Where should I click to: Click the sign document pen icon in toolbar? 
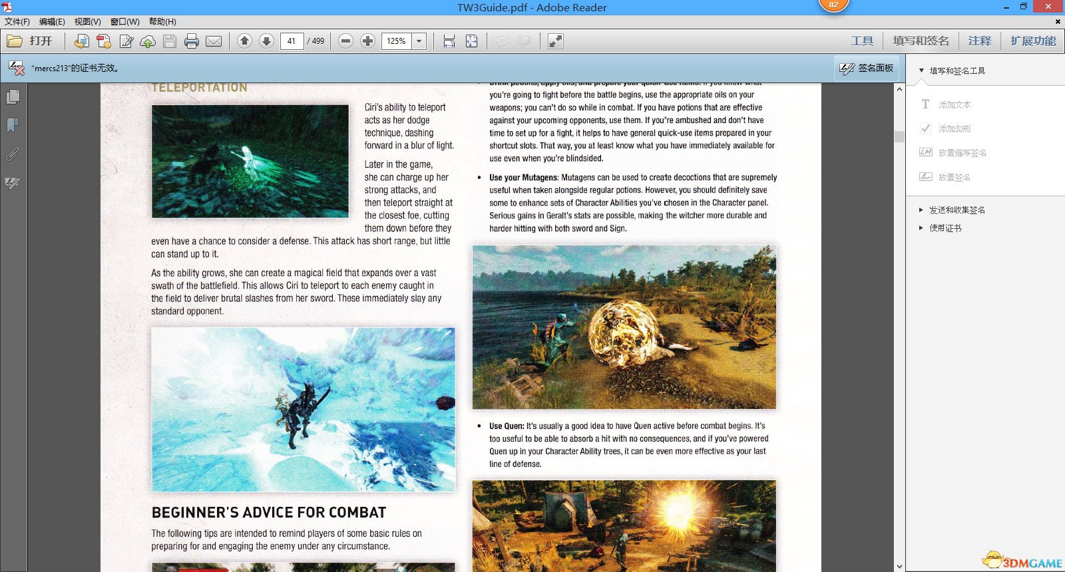point(126,41)
